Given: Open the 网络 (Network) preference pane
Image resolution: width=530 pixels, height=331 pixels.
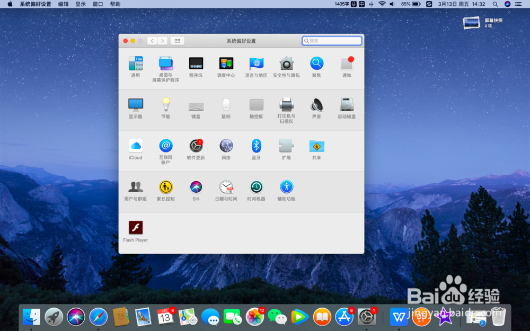Looking at the screenshot, I should pyautogui.click(x=226, y=149).
